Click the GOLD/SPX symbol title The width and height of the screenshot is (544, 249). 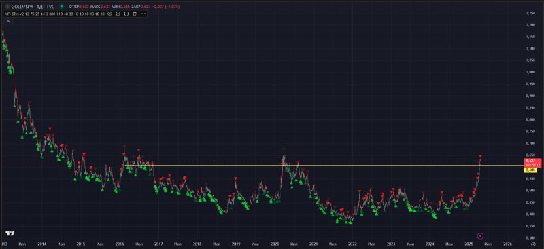(33, 7)
